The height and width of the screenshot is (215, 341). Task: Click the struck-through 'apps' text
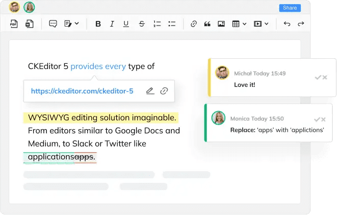[x=84, y=157]
